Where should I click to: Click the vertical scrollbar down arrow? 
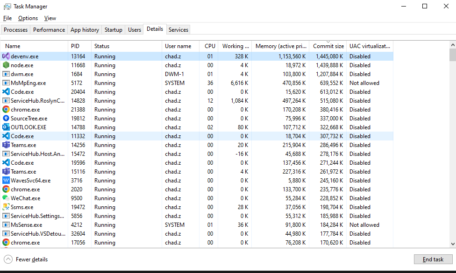click(x=452, y=244)
